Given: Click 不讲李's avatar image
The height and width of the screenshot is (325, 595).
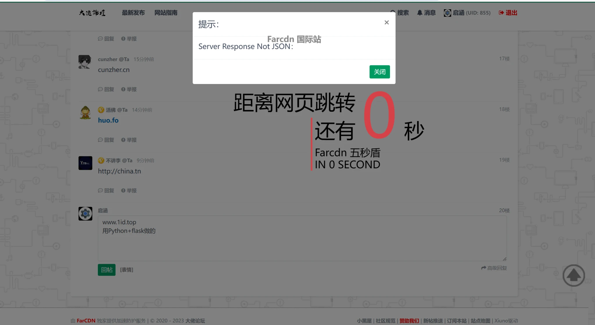Looking at the screenshot, I should tap(85, 163).
